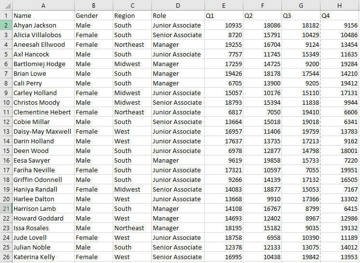Click the Role cell for Brian Lowe
This screenshot has height=263, width=360.
click(x=178, y=73)
